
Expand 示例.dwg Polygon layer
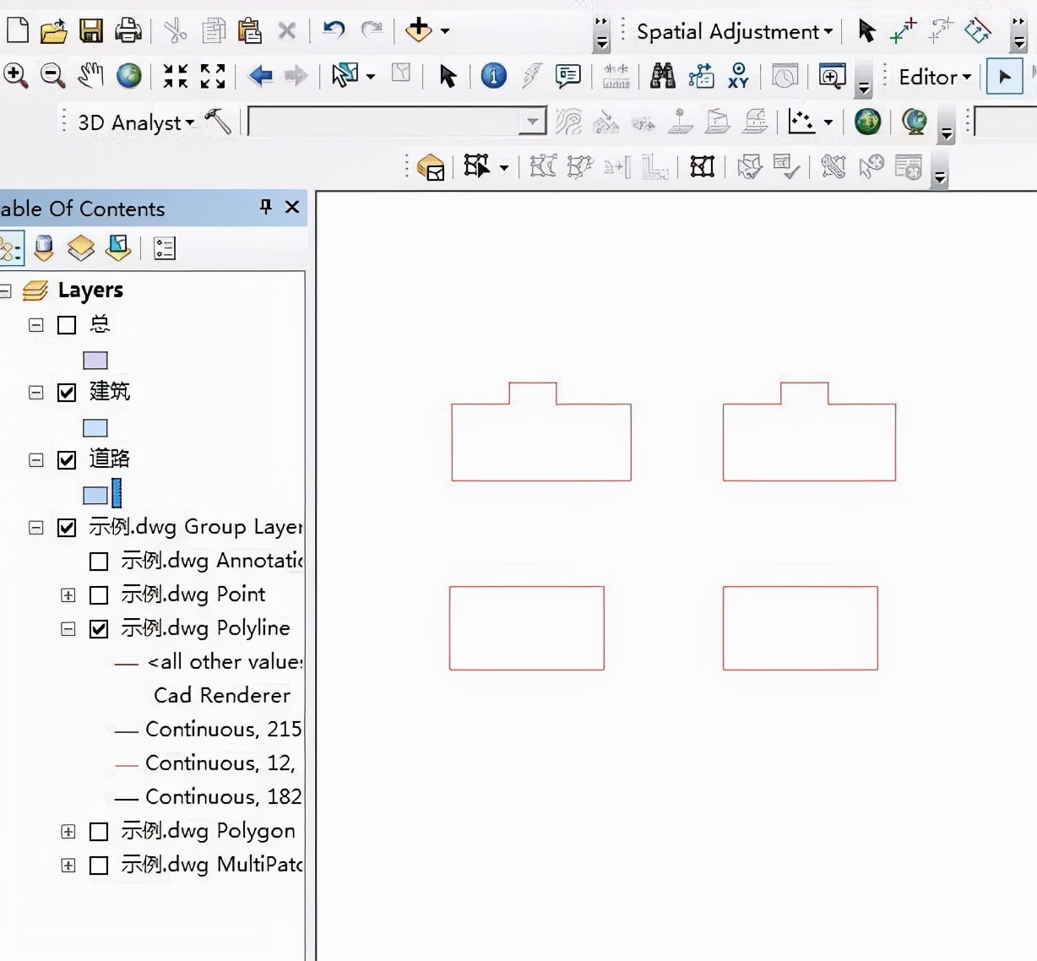[x=68, y=832]
